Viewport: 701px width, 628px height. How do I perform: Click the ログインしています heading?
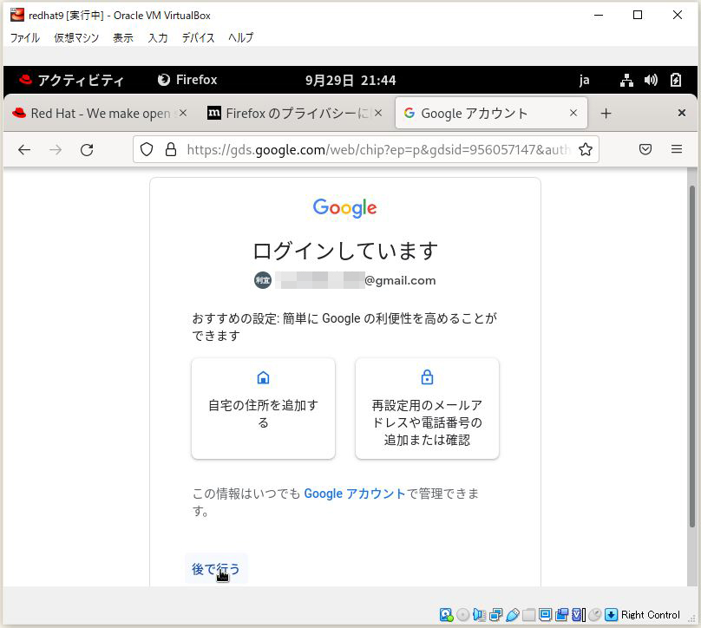(344, 251)
